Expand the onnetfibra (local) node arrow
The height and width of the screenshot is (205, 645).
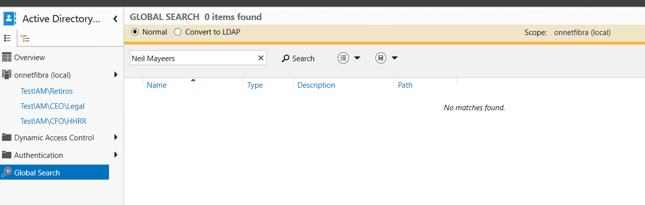coord(116,75)
